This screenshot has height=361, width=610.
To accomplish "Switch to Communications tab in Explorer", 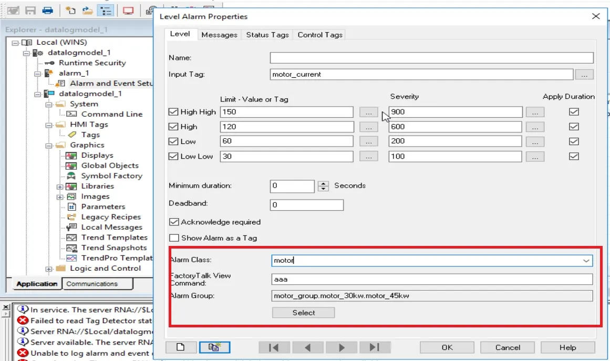I will point(97,284).
